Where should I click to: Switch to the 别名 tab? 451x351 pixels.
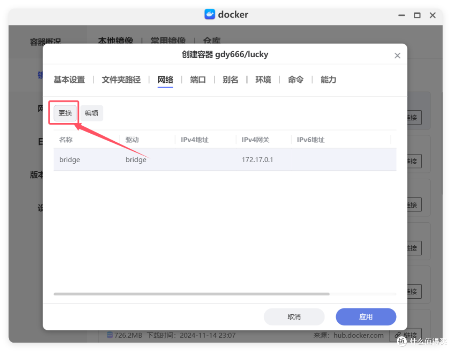click(x=231, y=80)
